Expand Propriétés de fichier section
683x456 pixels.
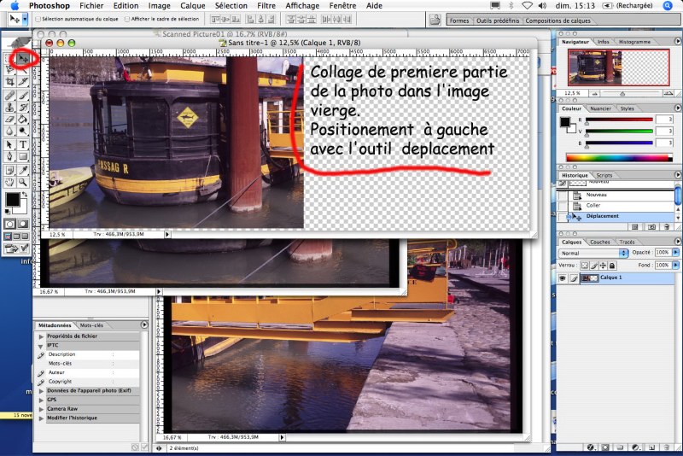coord(41,336)
